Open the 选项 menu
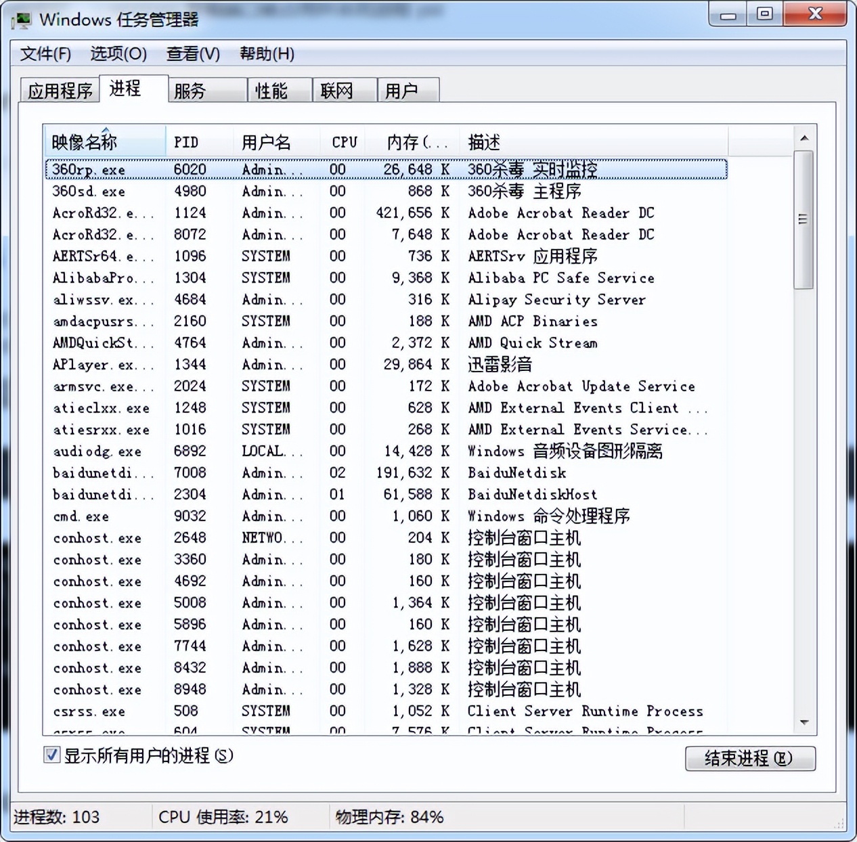Screen dimensions: 857x842 [x=119, y=53]
